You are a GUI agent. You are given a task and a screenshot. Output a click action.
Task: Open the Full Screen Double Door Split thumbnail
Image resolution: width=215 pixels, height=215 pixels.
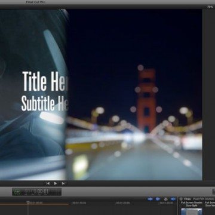(x=192, y=211)
